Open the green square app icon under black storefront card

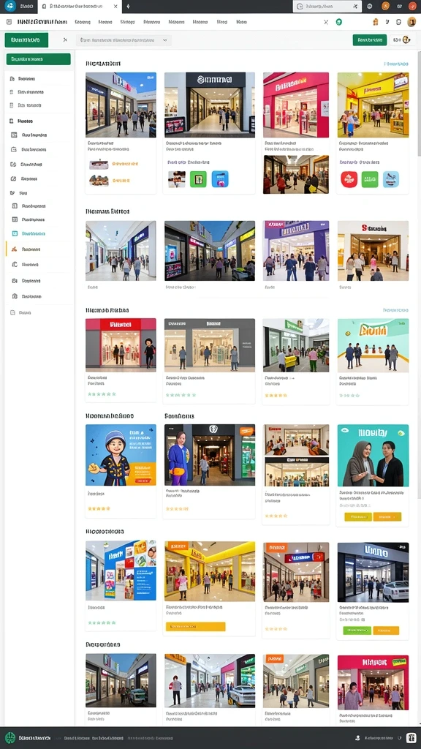click(198, 179)
